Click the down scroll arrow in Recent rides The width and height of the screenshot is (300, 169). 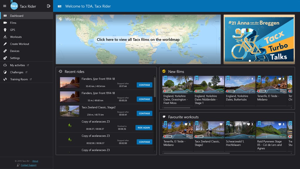pyautogui.click(x=155, y=151)
